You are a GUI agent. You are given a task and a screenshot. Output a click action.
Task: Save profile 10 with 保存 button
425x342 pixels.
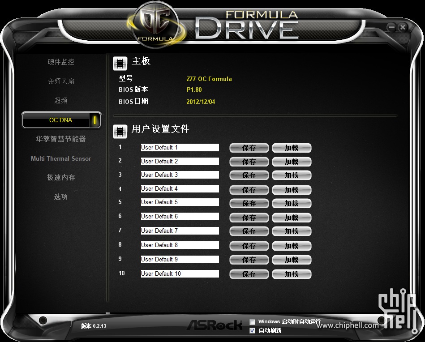pyautogui.click(x=249, y=274)
